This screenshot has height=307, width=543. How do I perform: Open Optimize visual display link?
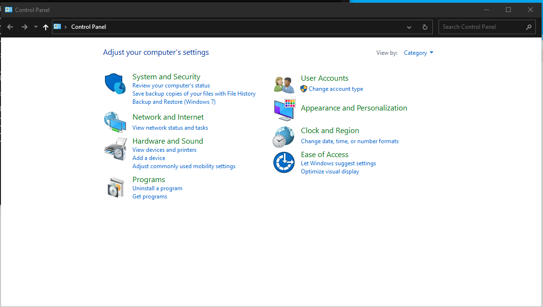330,172
